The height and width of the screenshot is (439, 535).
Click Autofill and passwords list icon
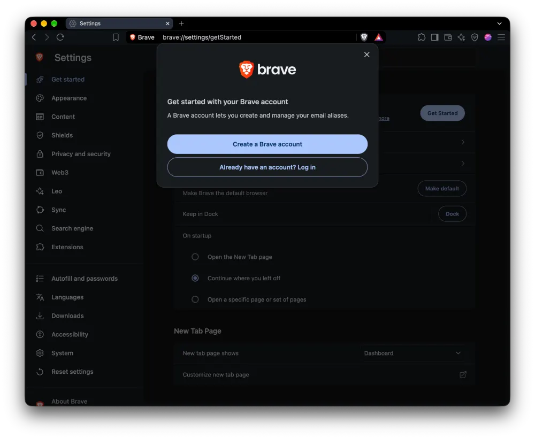(x=40, y=279)
